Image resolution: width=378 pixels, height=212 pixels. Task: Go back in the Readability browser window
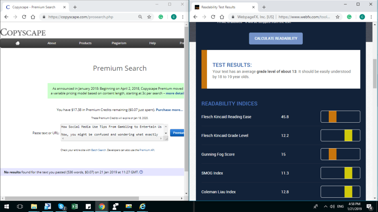tap(195, 17)
